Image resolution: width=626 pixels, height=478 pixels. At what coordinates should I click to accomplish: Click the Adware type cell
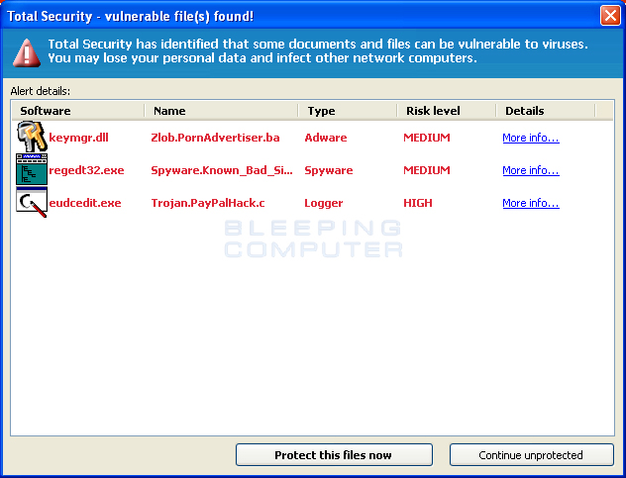(326, 138)
